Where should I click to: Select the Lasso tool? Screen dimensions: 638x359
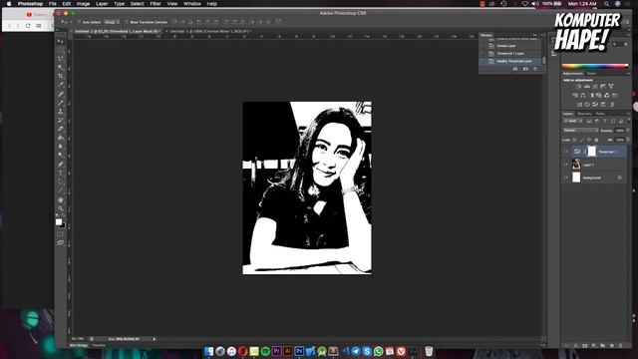coord(60,59)
